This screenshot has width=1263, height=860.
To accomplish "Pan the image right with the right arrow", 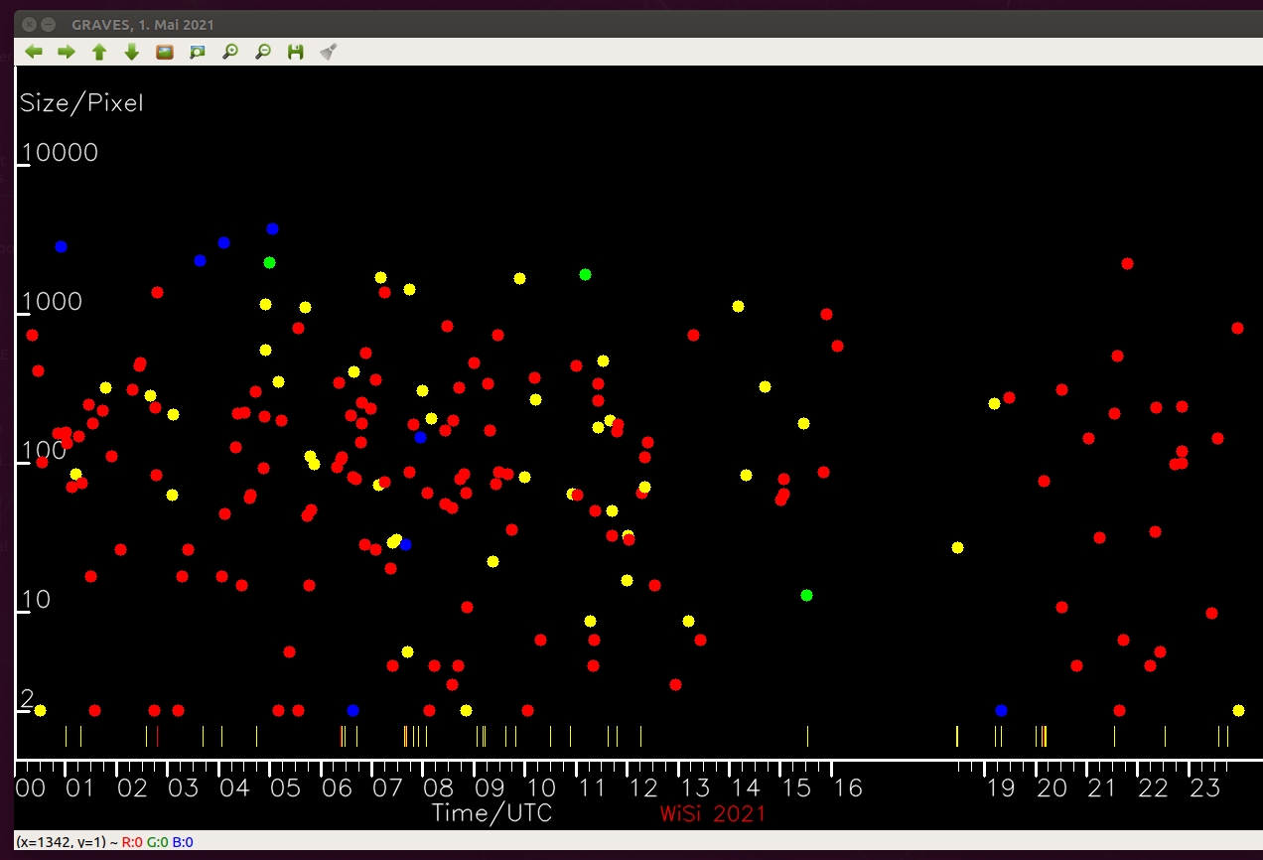I will pos(67,52).
